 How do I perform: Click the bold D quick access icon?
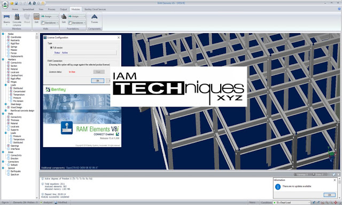pyautogui.click(x=34, y=3)
